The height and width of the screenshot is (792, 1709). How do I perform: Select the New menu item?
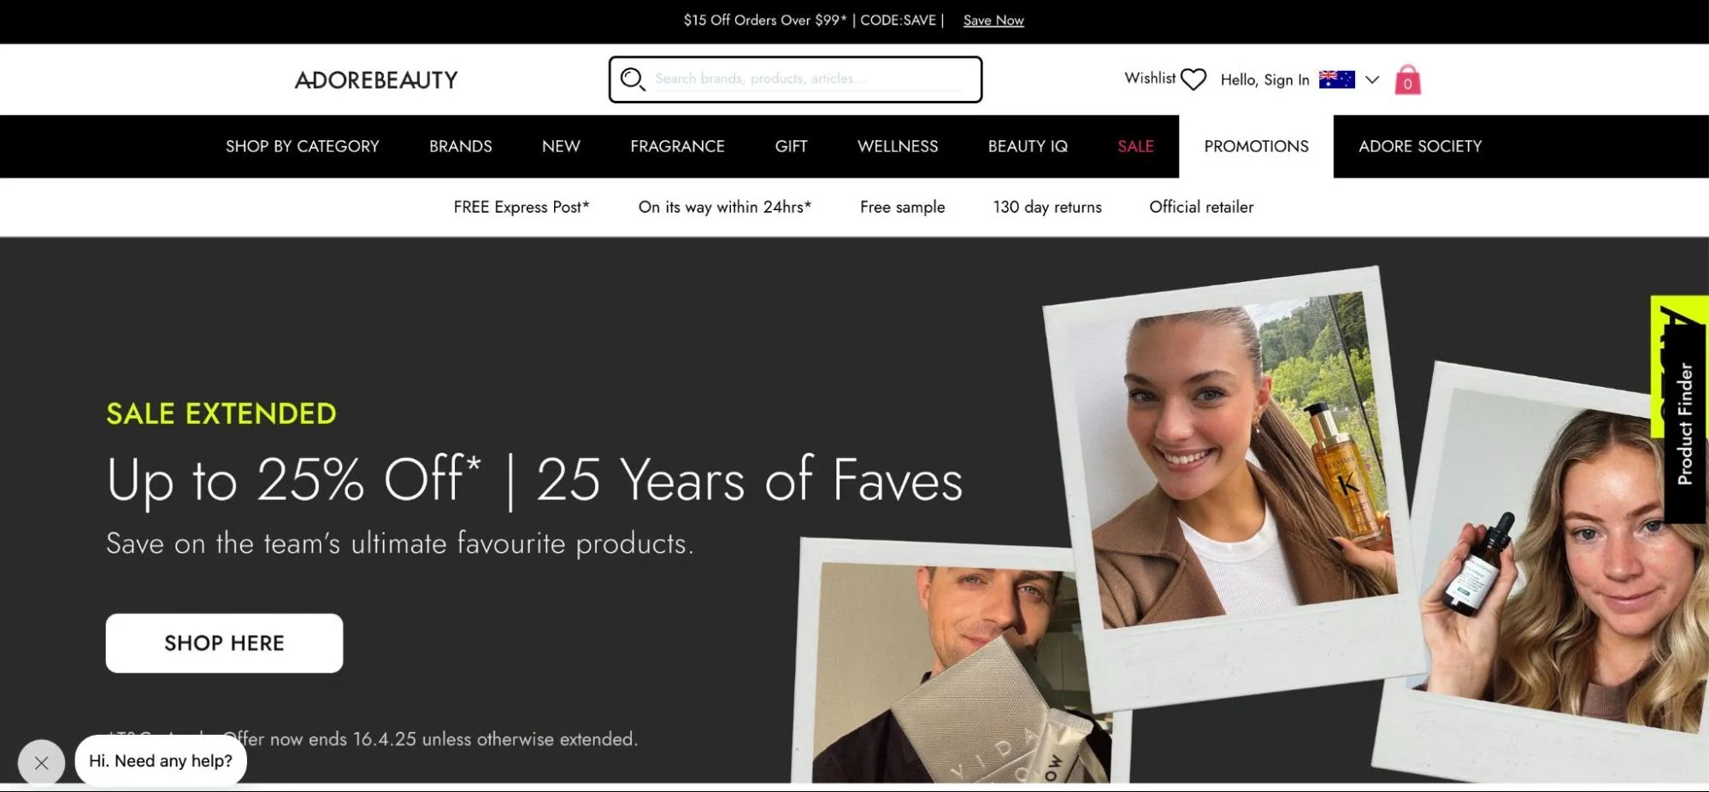coord(561,146)
